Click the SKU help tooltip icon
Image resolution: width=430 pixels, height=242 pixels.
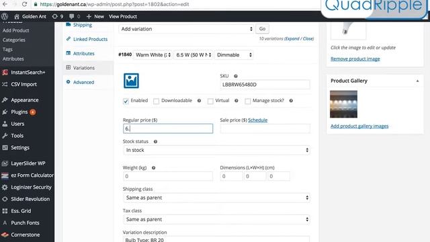tap(236, 76)
